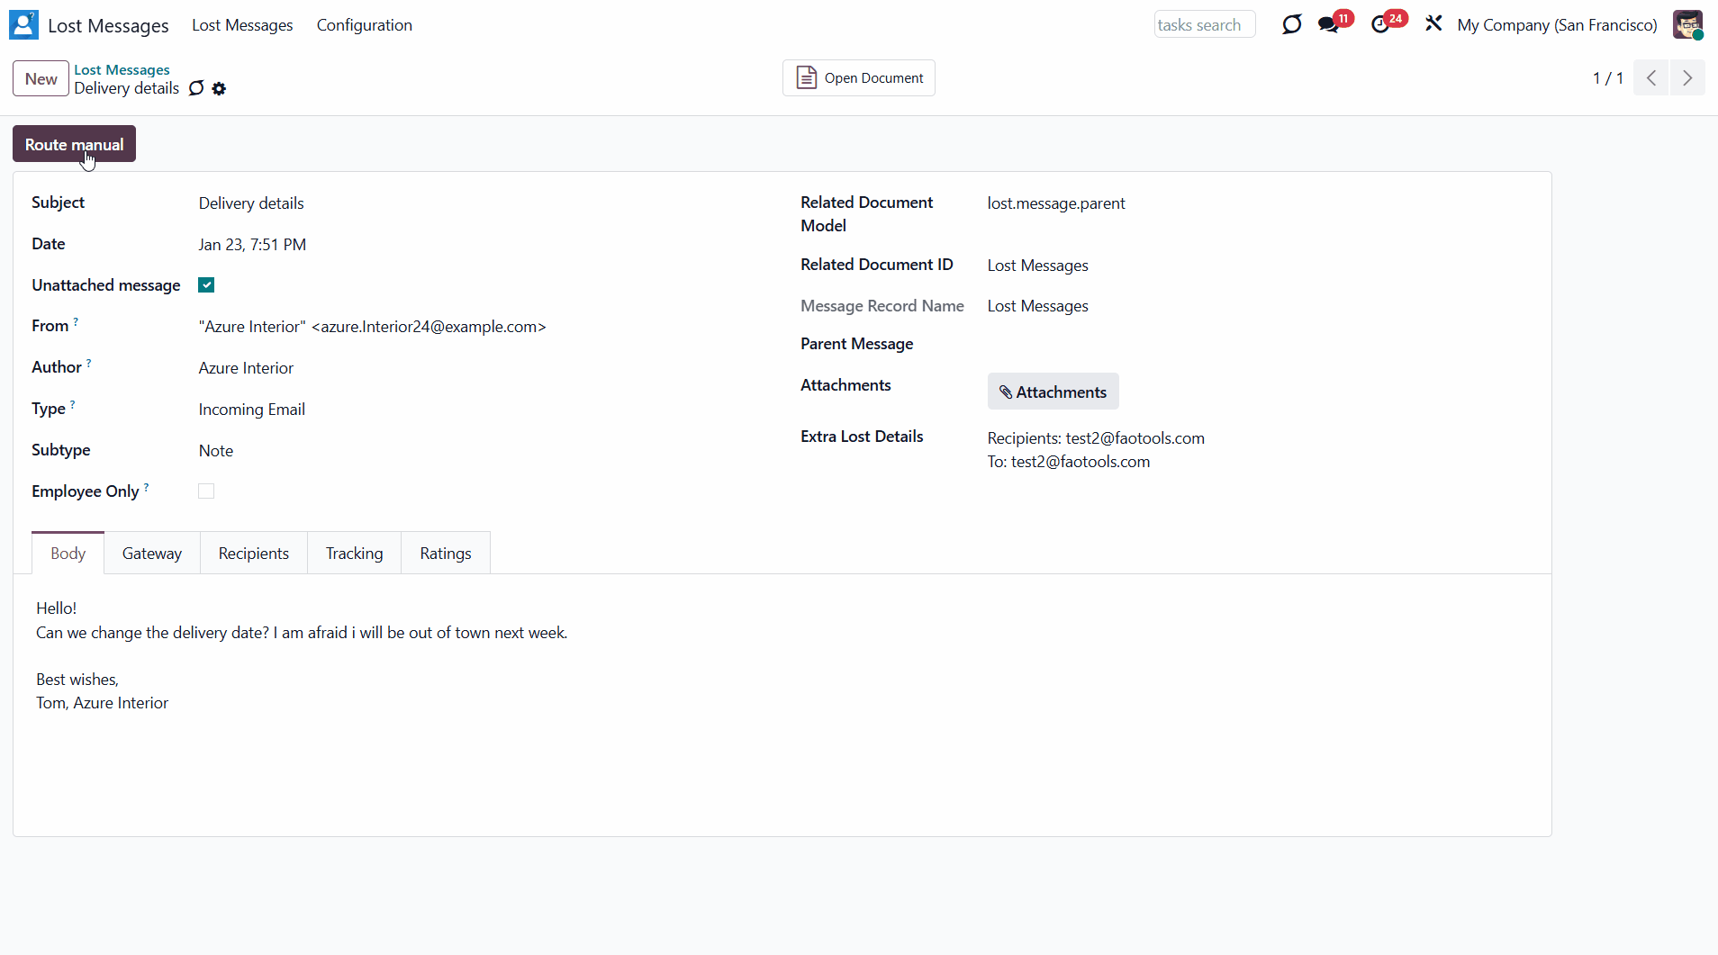Click the loop icon left of conversations
1718x955 pixels.
click(1291, 25)
